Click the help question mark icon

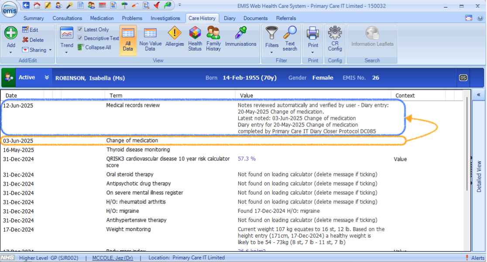[x=480, y=18]
